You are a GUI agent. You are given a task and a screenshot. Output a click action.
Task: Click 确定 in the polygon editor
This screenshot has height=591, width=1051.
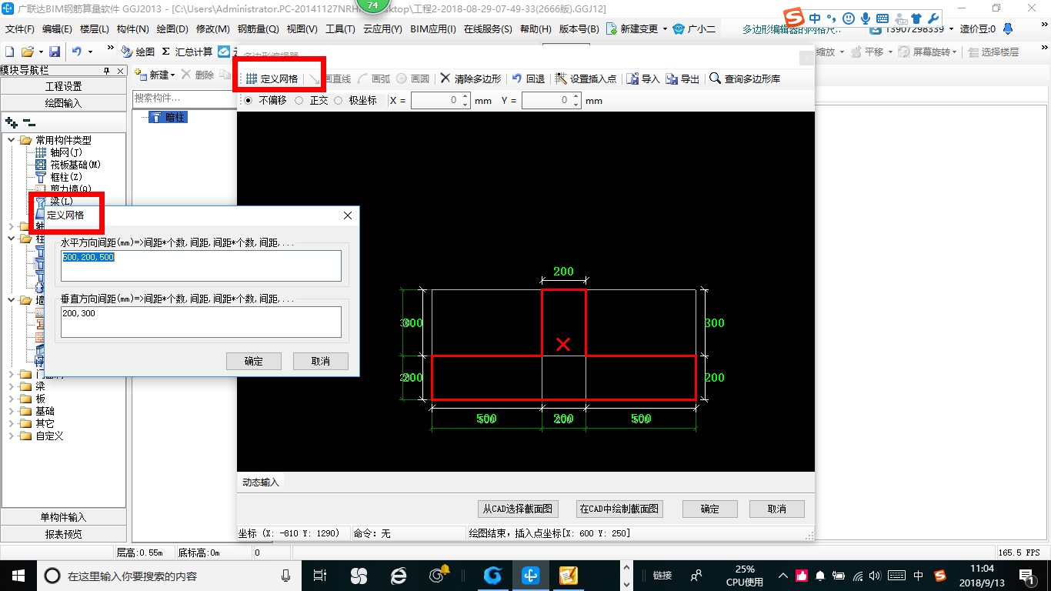(710, 509)
